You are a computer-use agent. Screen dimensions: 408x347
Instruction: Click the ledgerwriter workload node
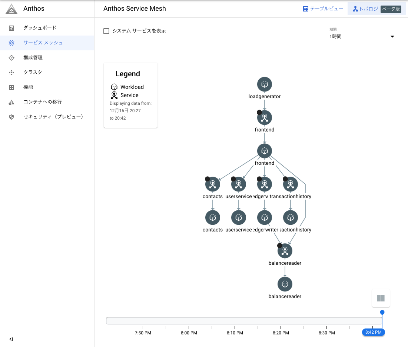coord(265,217)
